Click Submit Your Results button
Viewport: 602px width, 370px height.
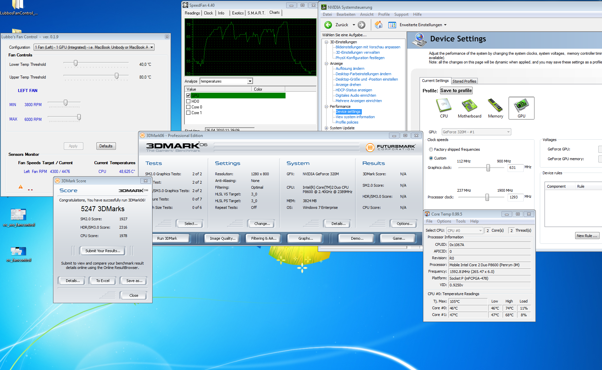pos(102,251)
